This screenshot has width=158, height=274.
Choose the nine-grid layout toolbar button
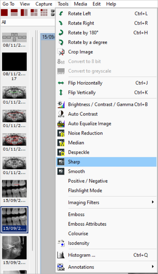[x=44, y=12]
